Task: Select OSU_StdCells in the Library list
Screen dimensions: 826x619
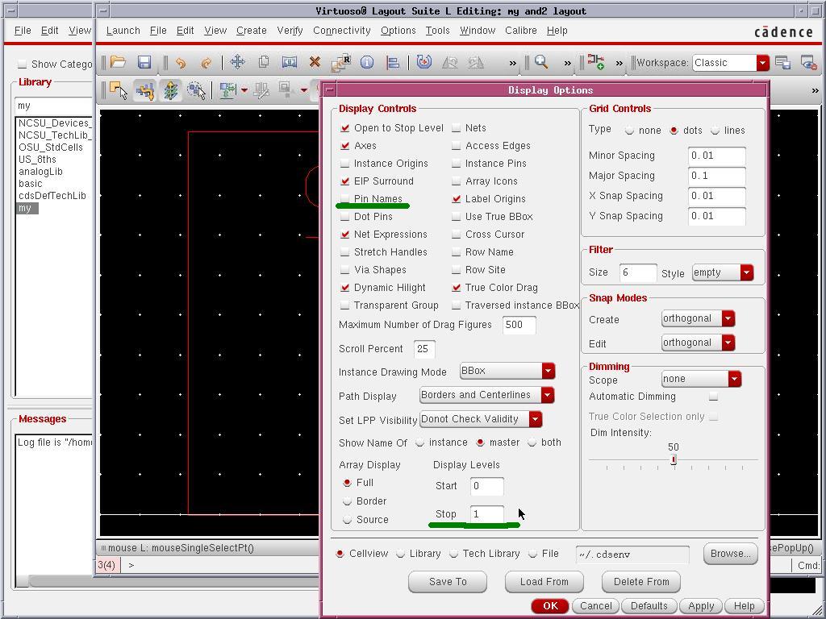Action: [x=51, y=147]
